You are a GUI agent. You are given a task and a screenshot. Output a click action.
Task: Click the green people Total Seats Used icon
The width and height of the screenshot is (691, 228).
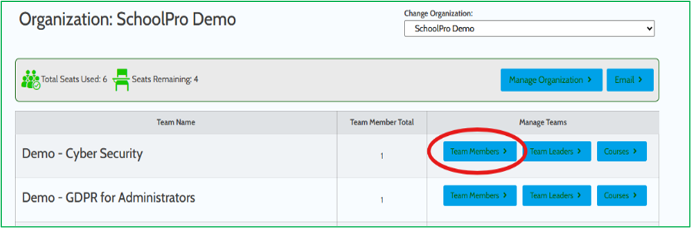point(31,80)
